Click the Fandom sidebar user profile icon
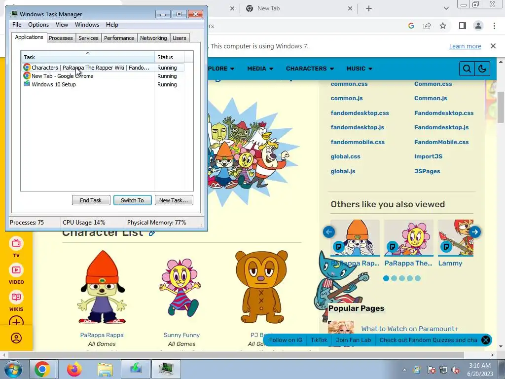 (16, 338)
